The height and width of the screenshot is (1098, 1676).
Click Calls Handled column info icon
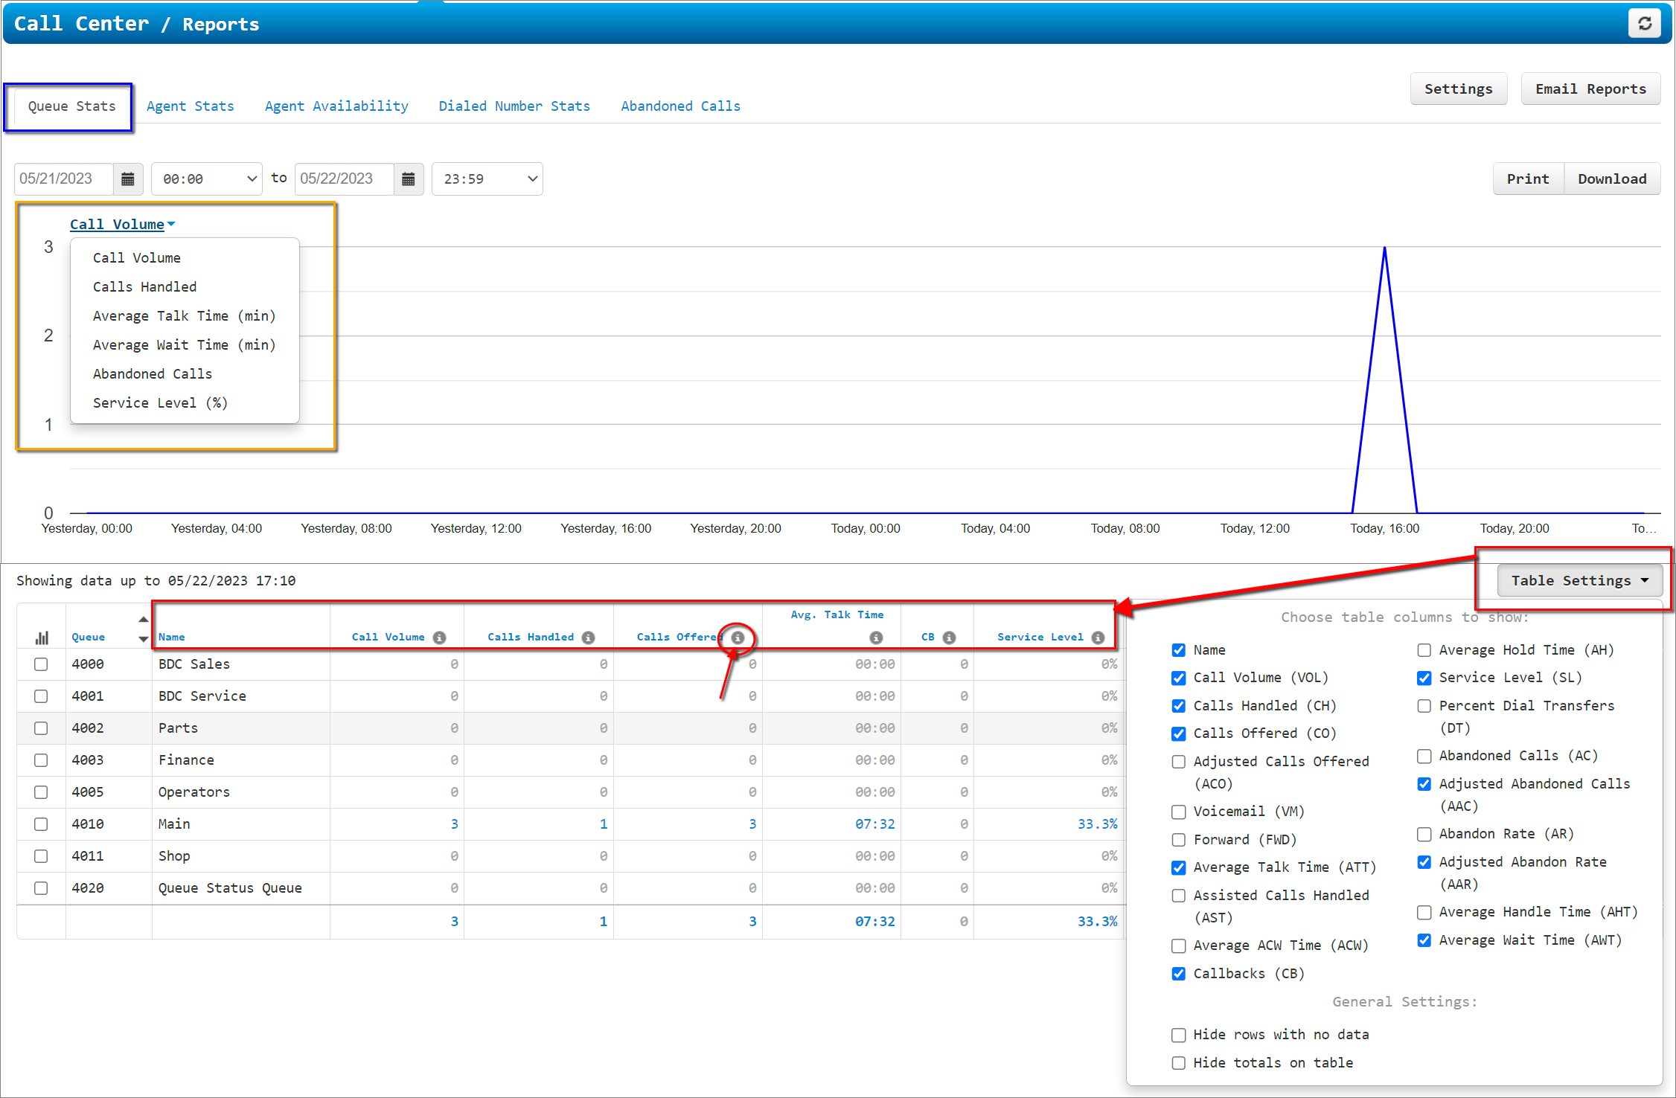(x=589, y=638)
